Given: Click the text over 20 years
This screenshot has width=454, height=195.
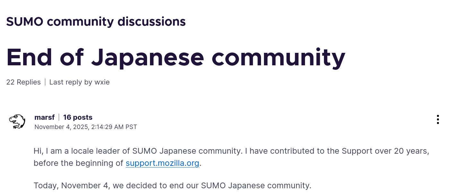Looking at the screenshot, I should pyautogui.click(x=407, y=151).
